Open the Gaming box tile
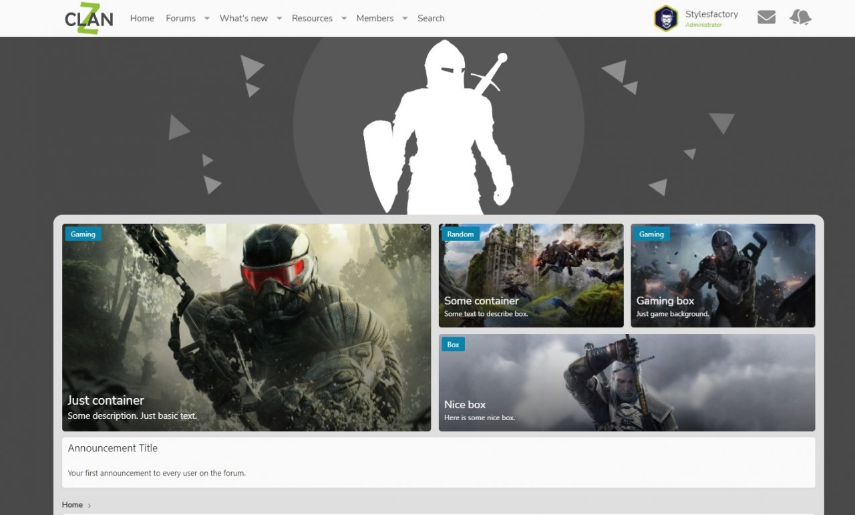The image size is (855, 515). [722, 275]
